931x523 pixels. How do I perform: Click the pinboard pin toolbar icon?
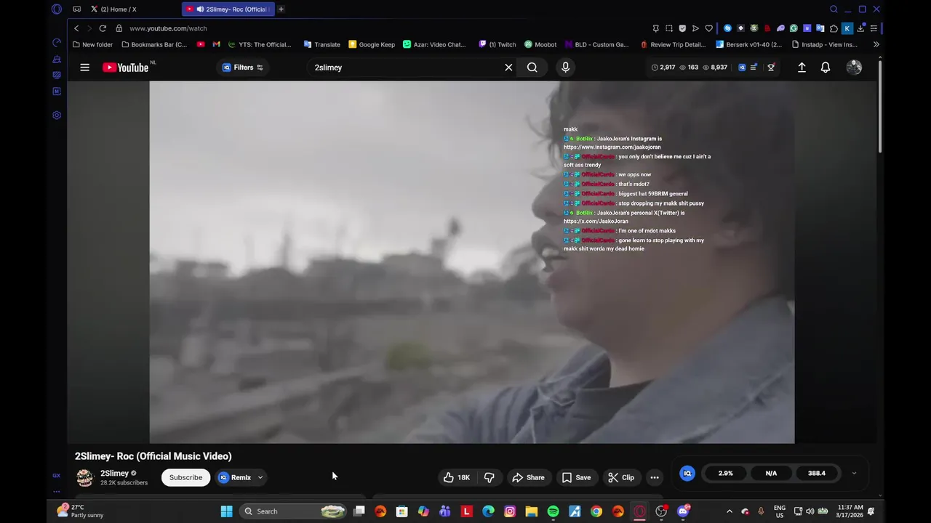coord(655,28)
